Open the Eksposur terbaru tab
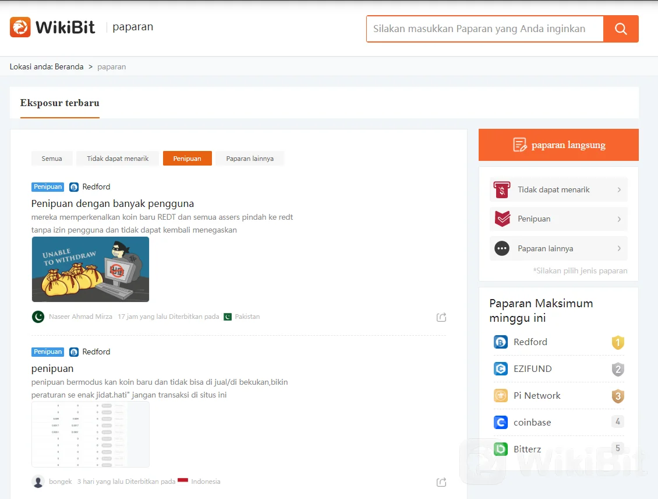The height and width of the screenshot is (499, 658). tap(59, 103)
